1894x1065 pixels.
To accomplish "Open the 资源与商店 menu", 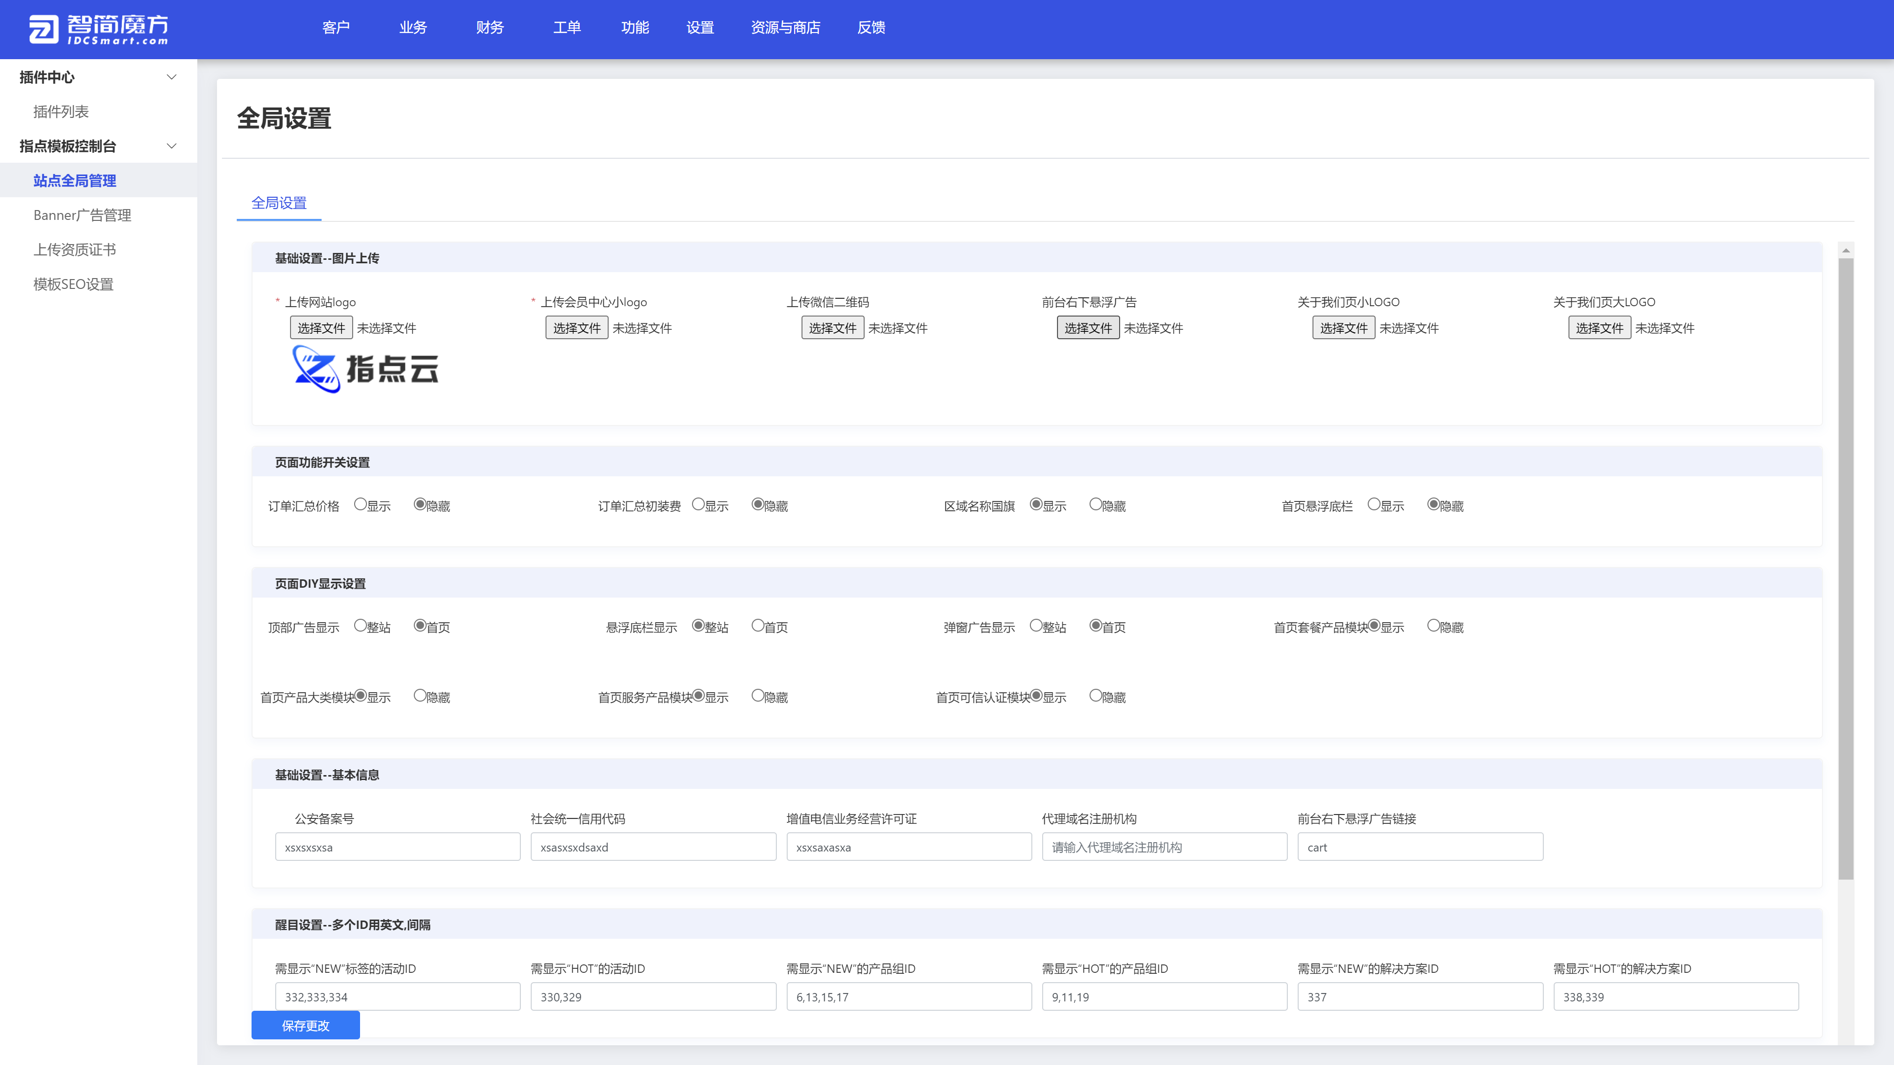I will coord(785,28).
